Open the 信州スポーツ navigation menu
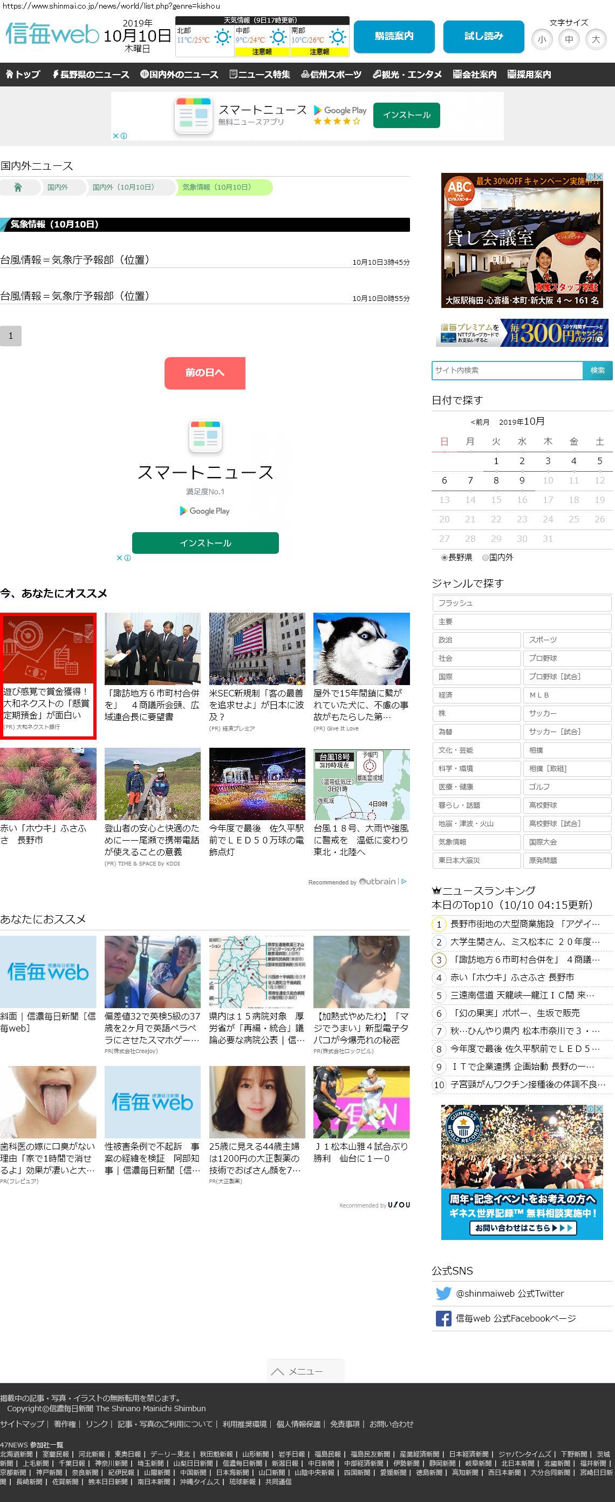The image size is (615, 1502). click(x=331, y=75)
